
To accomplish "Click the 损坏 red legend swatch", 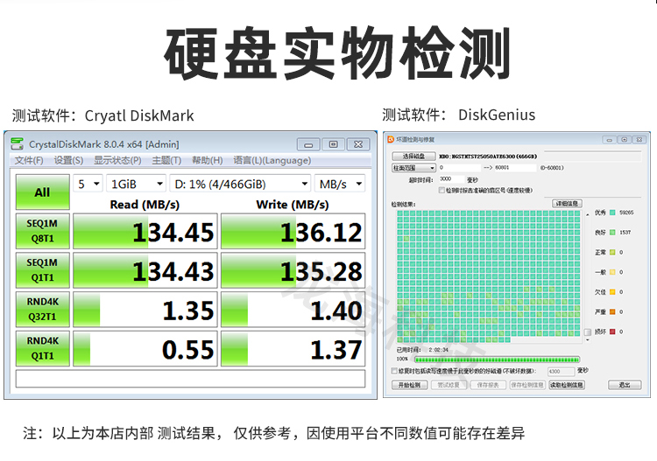I will [612, 332].
